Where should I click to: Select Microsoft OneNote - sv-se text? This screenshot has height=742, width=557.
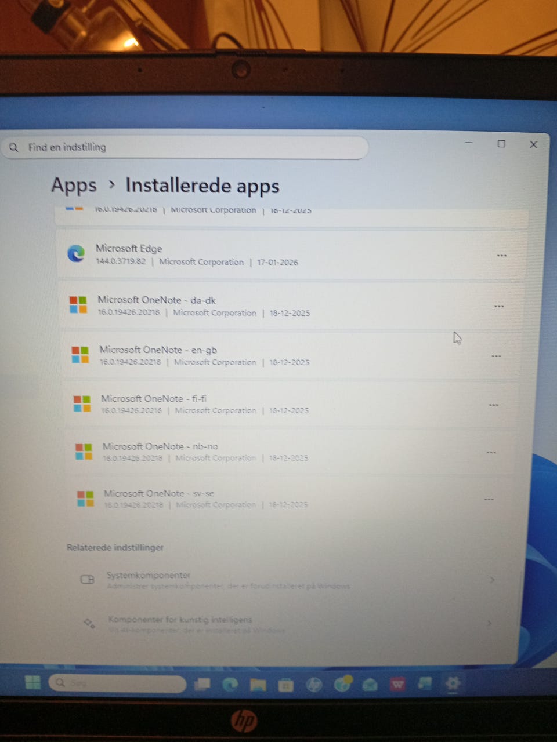[159, 493]
